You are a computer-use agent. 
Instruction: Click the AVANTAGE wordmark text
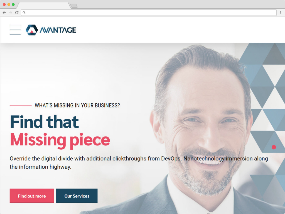tap(58, 30)
